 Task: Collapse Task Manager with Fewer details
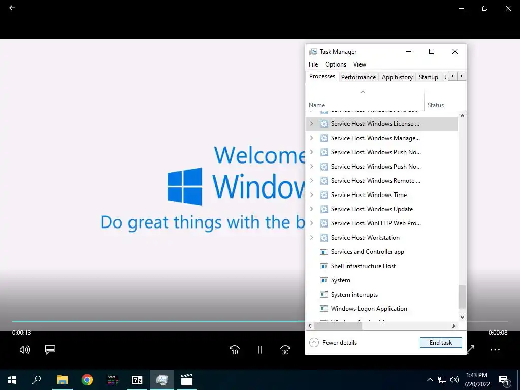pyautogui.click(x=333, y=343)
